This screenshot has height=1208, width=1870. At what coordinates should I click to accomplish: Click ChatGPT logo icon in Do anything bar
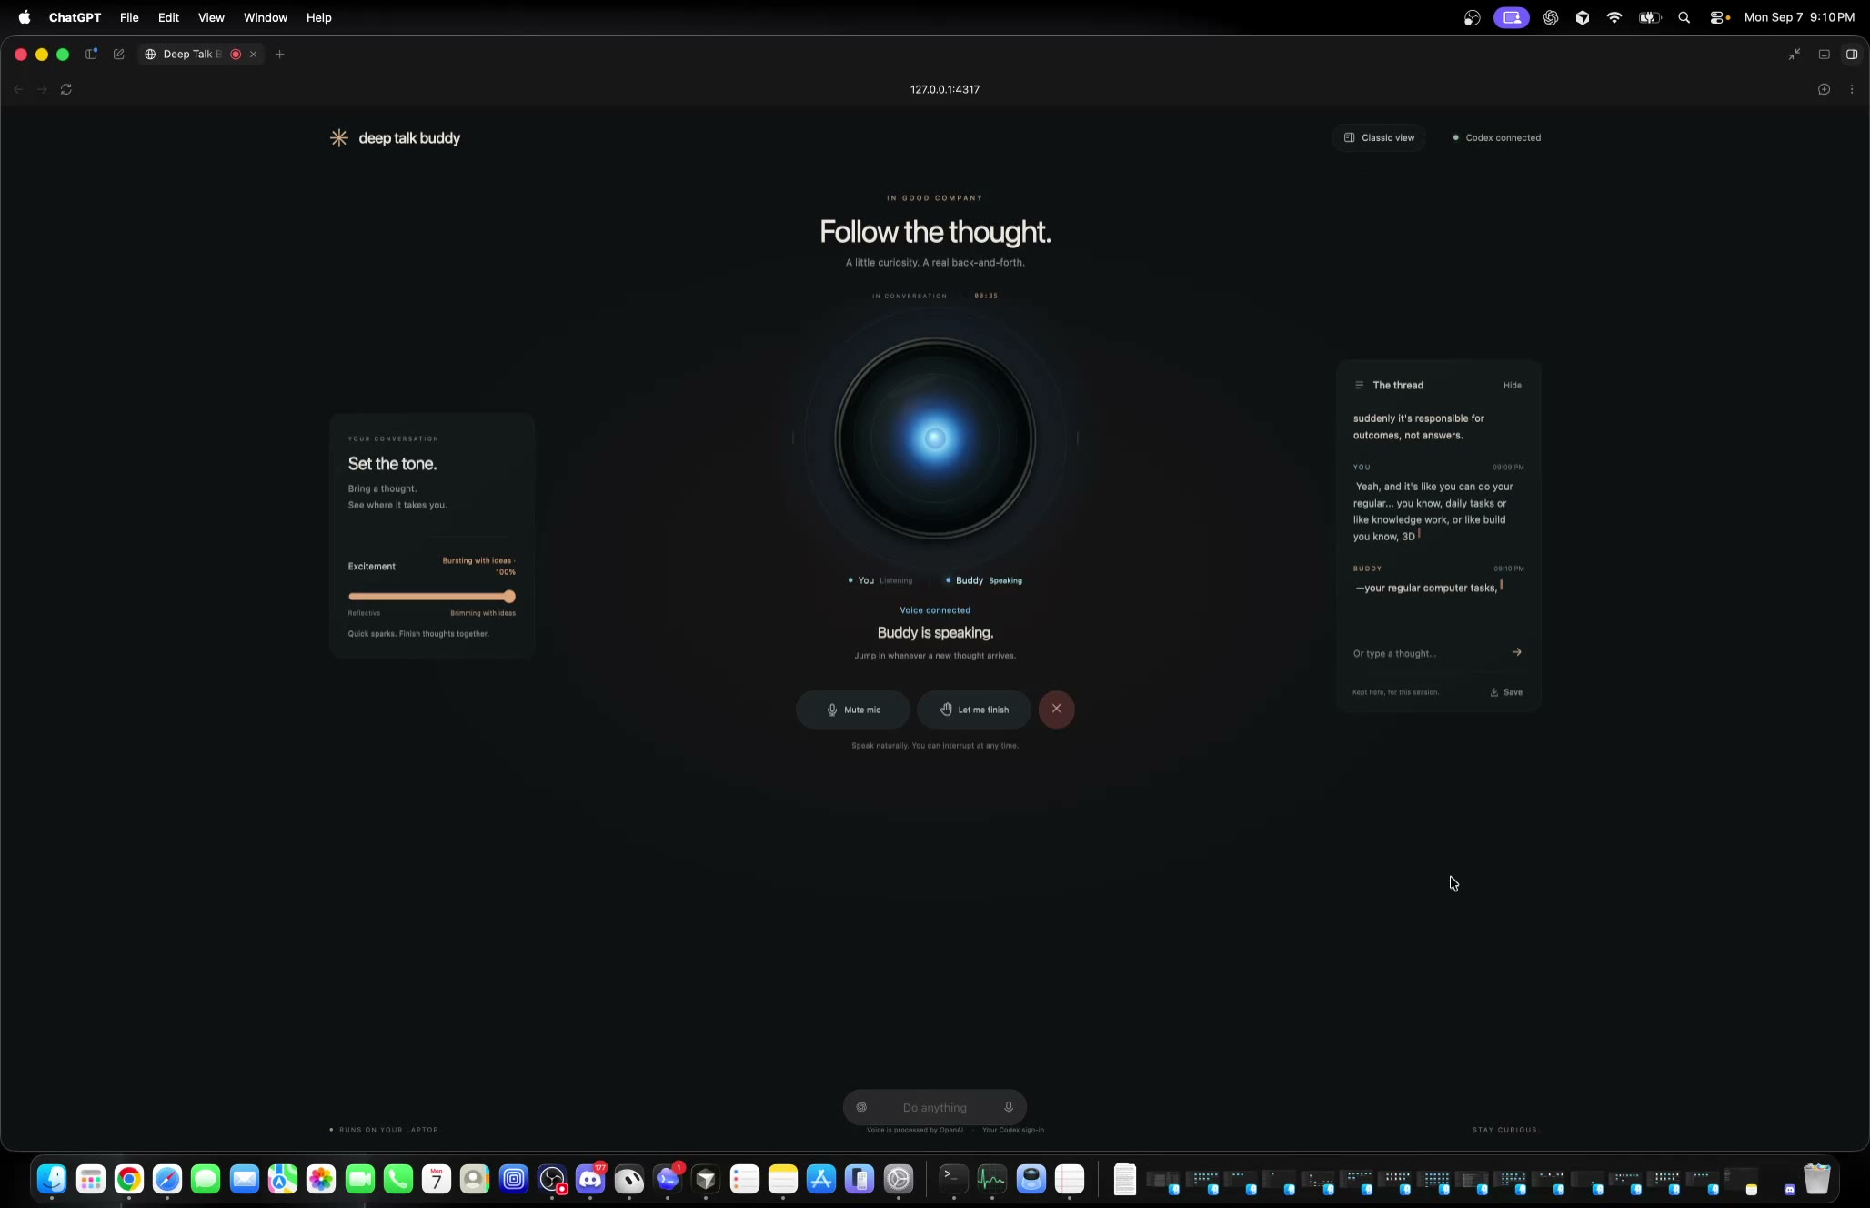tap(861, 1108)
